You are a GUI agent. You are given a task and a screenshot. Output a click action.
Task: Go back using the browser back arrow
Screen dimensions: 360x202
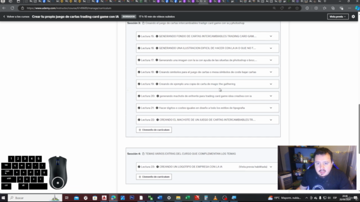(4, 8)
